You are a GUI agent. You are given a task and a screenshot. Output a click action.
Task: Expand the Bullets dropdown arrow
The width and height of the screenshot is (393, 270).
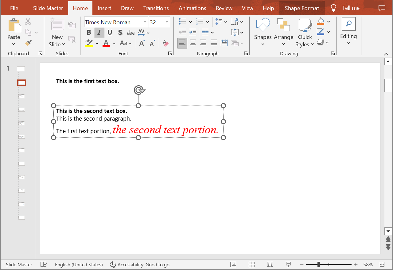coord(190,22)
